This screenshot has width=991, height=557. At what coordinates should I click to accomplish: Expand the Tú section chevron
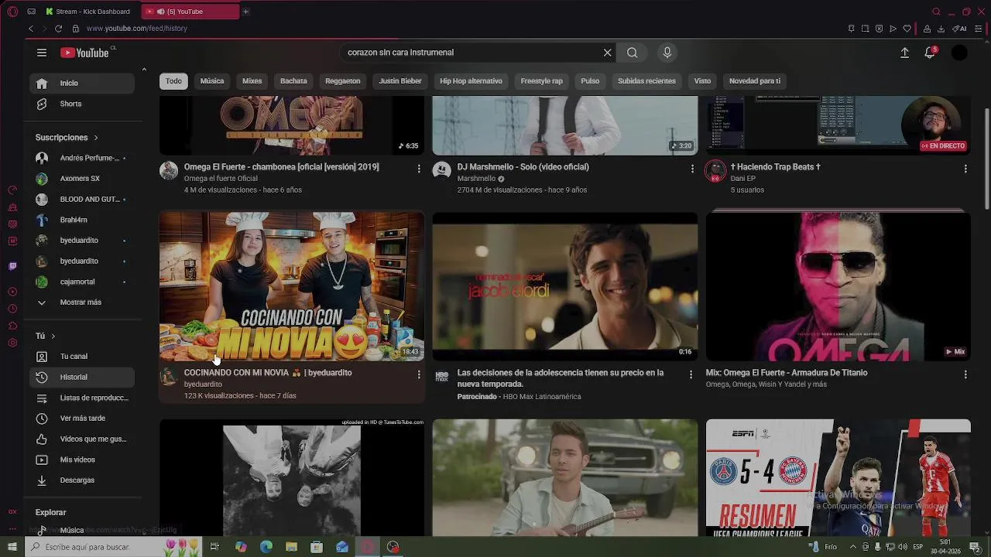pos(53,337)
